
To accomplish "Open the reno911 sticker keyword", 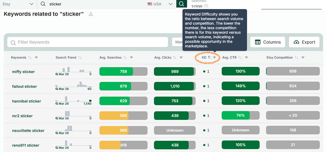I will (x=26, y=146).
